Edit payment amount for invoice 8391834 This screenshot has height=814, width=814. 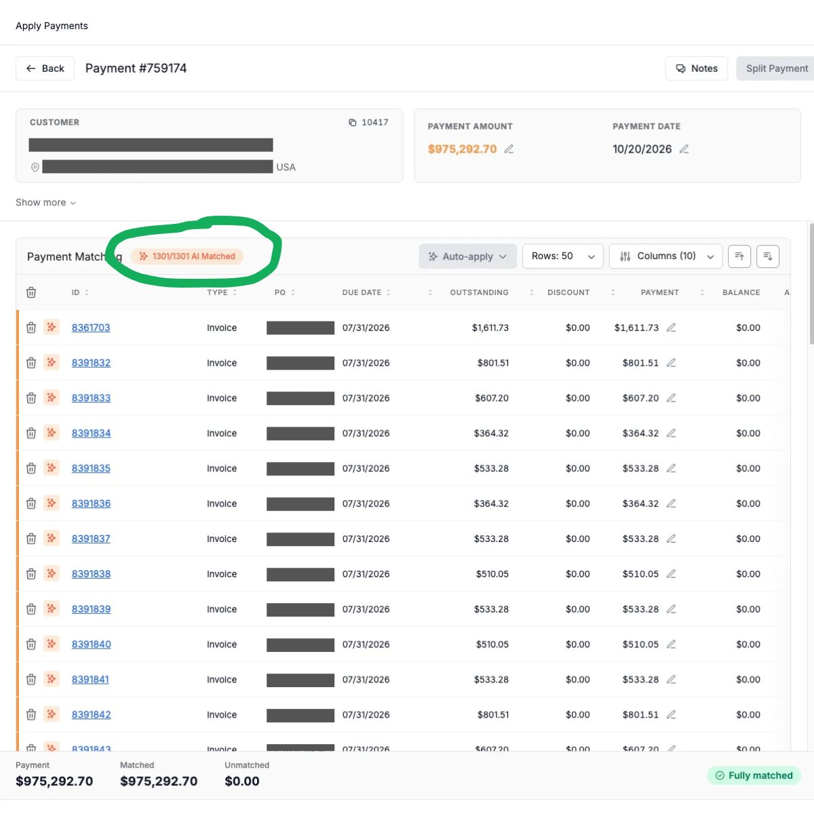point(671,433)
